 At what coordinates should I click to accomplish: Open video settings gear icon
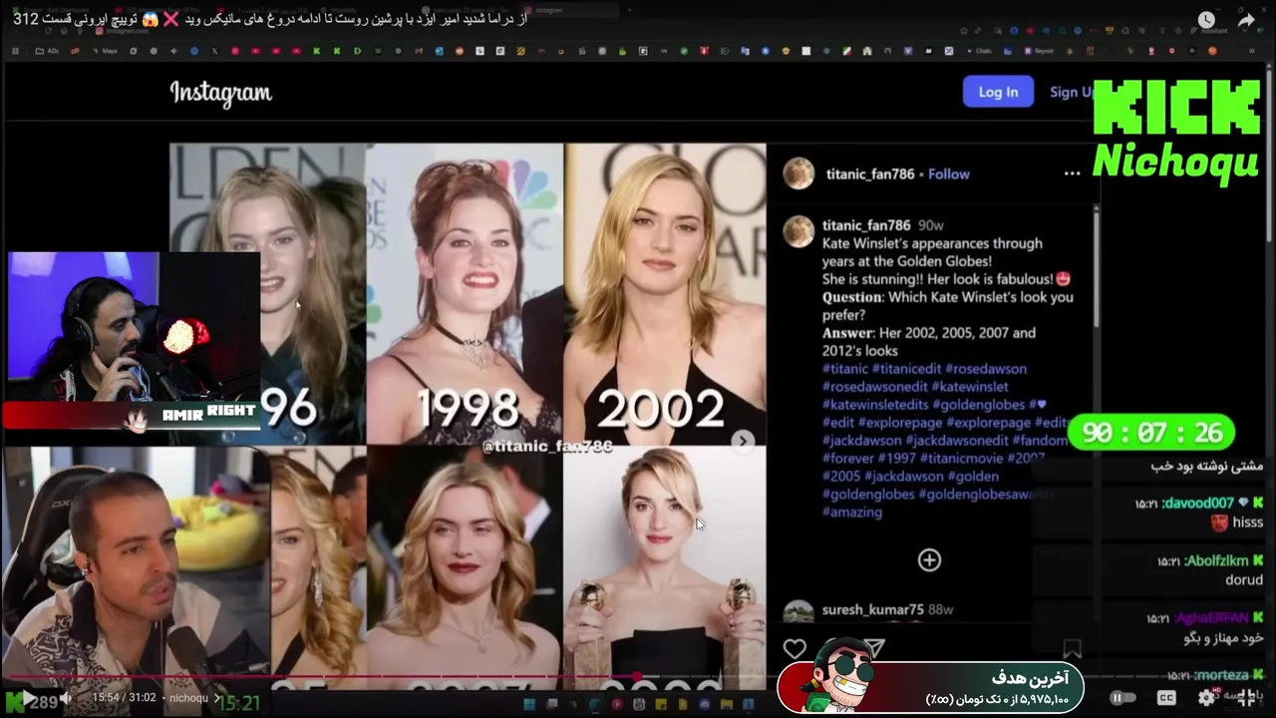[x=1207, y=698]
